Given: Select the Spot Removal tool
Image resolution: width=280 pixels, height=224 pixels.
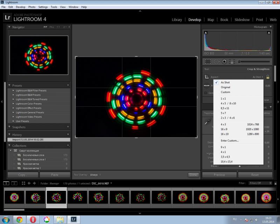Looking at the screenshot, I should tap(216, 62).
